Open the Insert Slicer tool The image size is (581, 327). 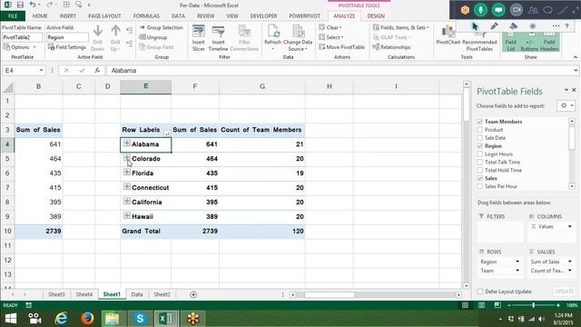click(199, 38)
